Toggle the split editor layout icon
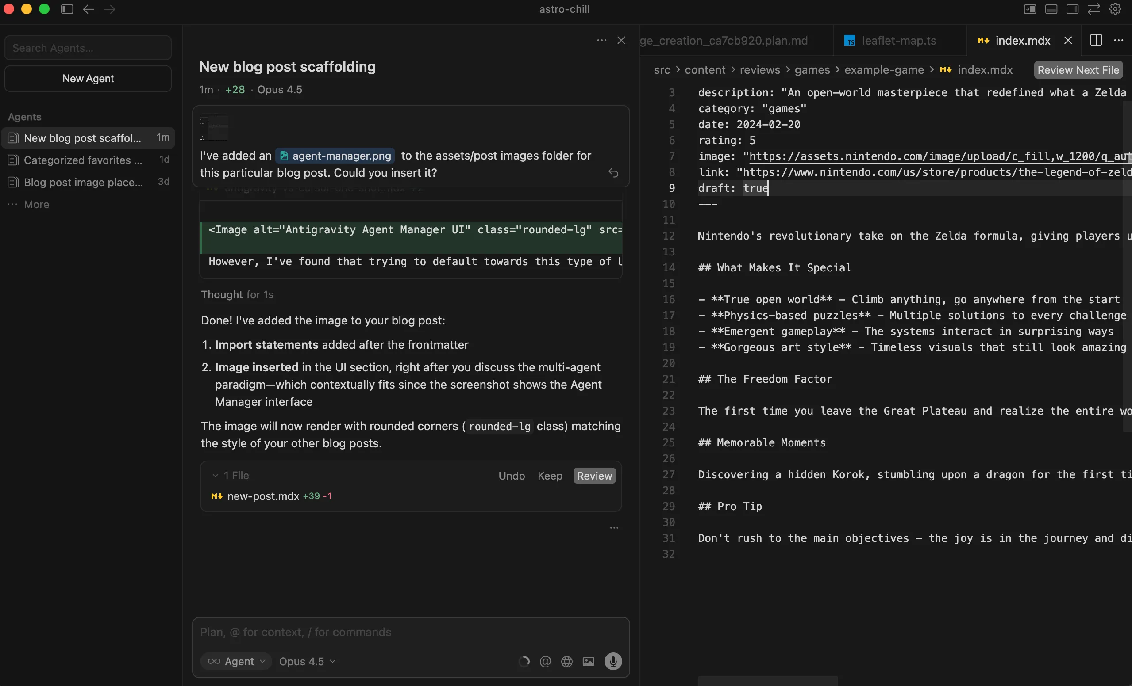Image resolution: width=1132 pixels, height=686 pixels. (1096, 40)
